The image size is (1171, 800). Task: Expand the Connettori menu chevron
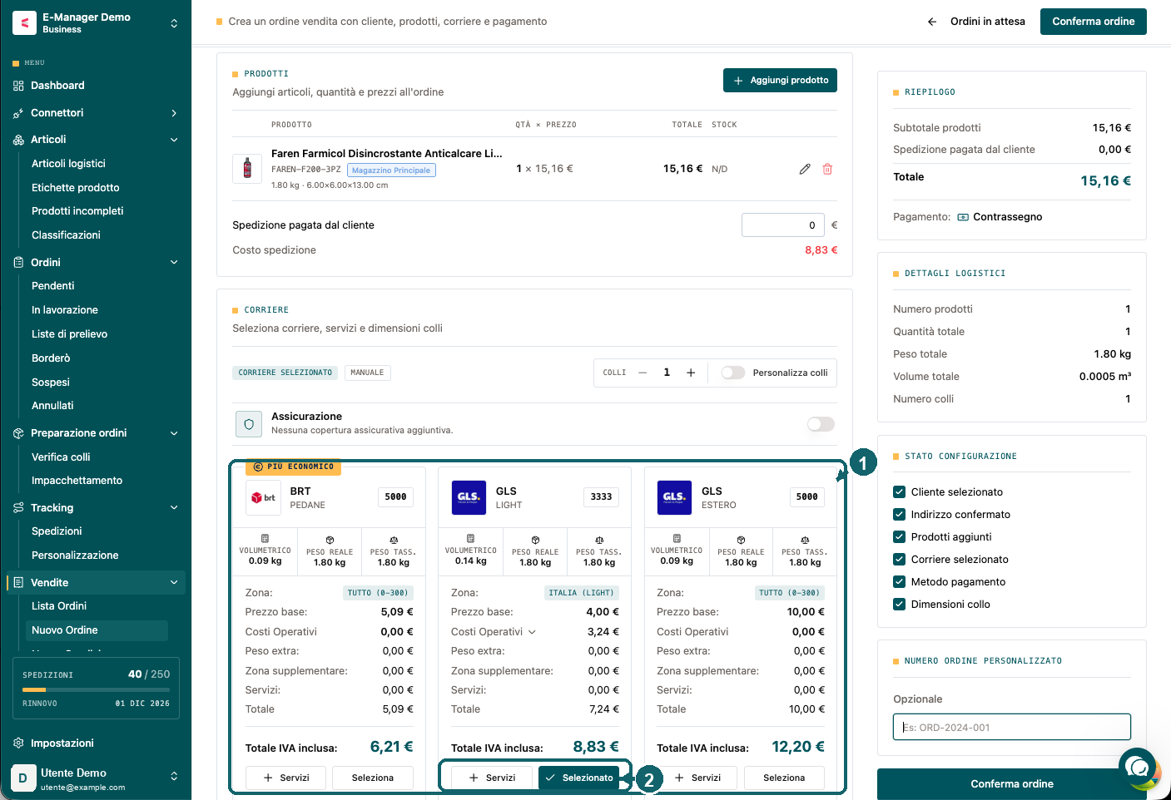(174, 113)
